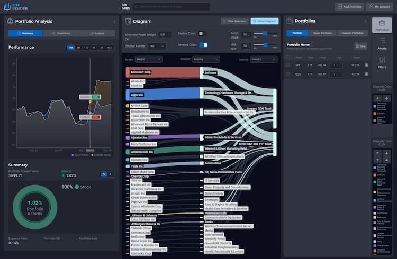Click the Portfolio Analysis panel icon
Image resolution: width=397 pixels, height=259 pixels.
(x=10, y=22)
